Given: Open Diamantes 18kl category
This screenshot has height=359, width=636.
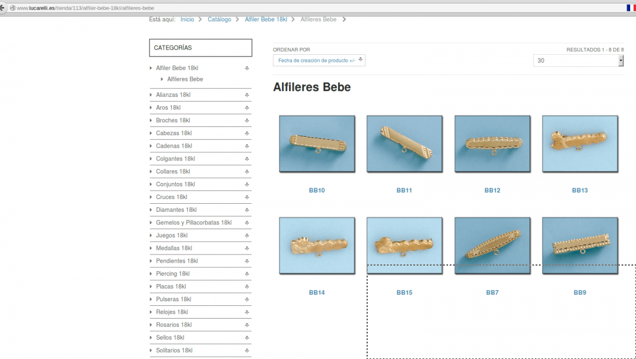Looking at the screenshot, I should pyautogui.click(x=176, y=210).
